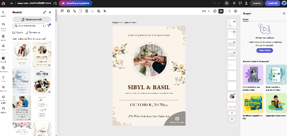This screenshot has width=287, height=136.
Task: Click the Visita l'editor button
Action: 264,50
